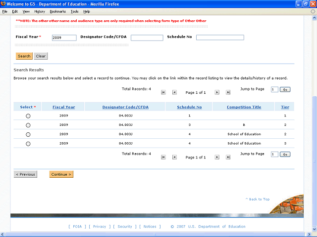This screenshot has height=237, width=317.
Task: Open the FOIA footer link
Action: click(x=77, y=227)
